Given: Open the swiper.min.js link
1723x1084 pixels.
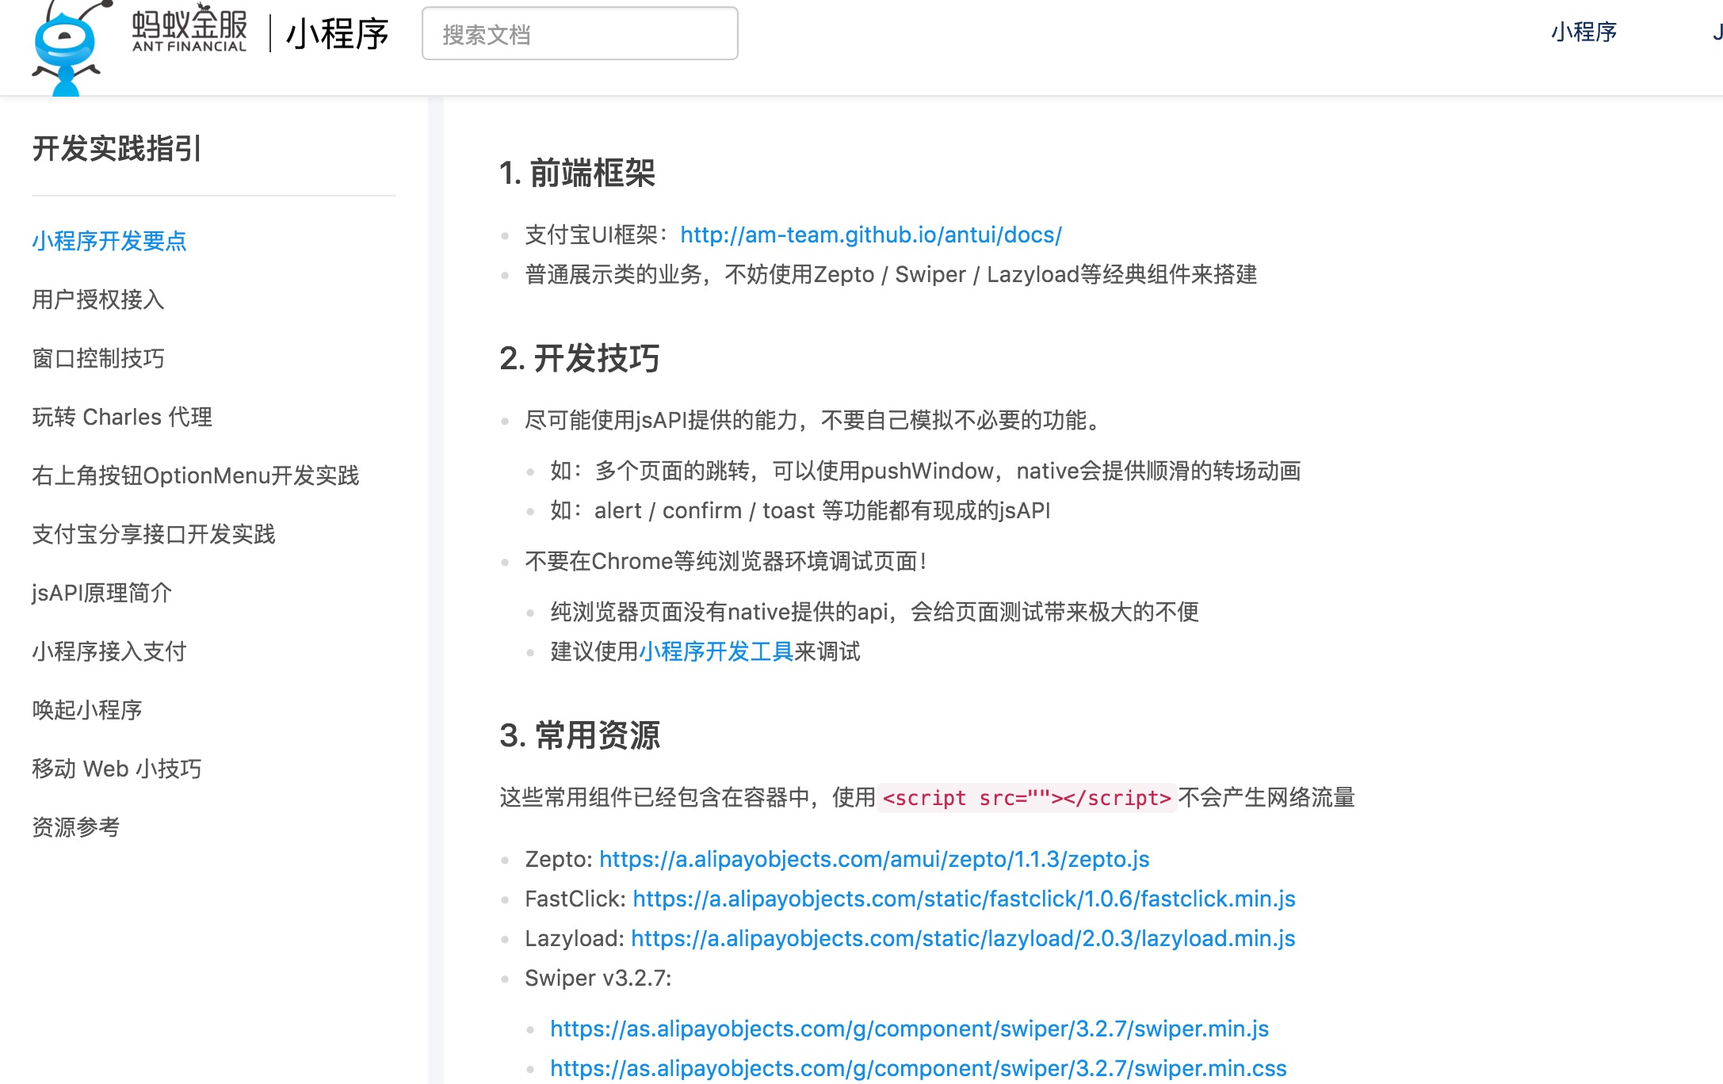Looking at the screenshot, I should (909, 1029).
